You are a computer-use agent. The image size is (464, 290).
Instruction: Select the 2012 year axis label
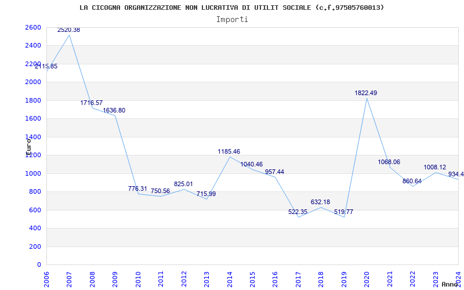(184, 278)
